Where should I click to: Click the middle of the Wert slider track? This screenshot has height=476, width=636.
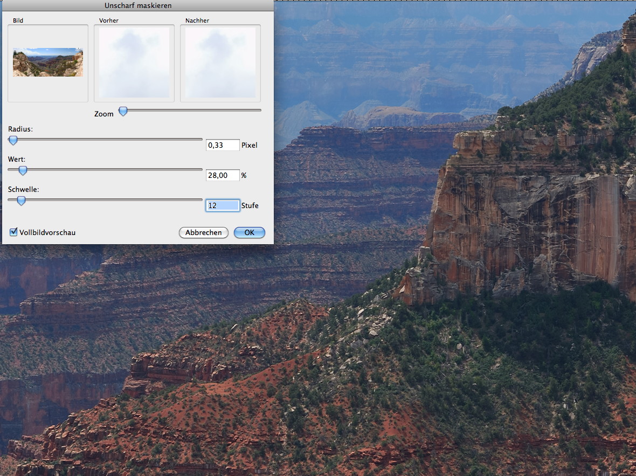pos(105,169)
